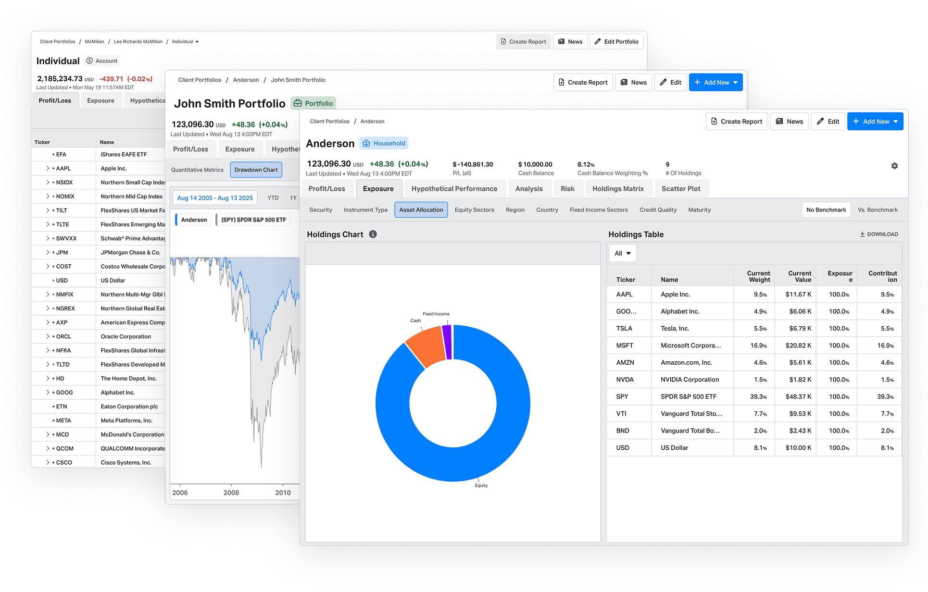Click the Portfolio badge next to John Smith Portfolio

click(313, 103)
